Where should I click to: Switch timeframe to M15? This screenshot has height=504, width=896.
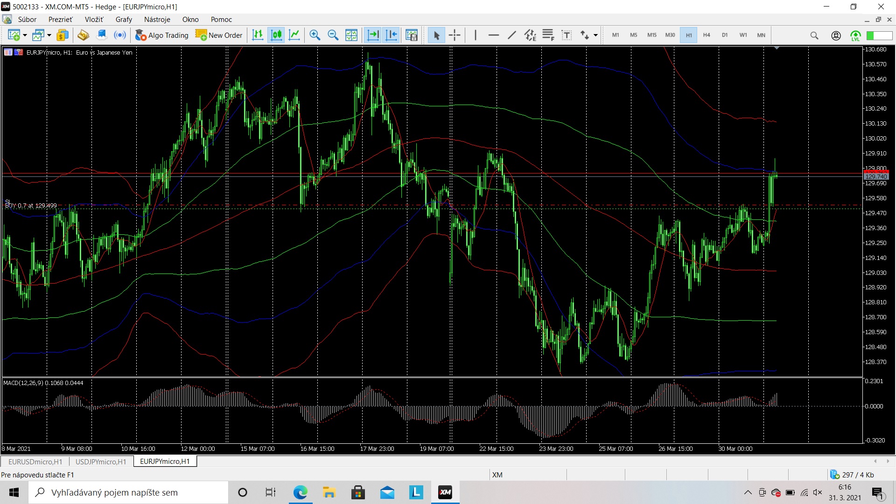(x=652, y=35)
